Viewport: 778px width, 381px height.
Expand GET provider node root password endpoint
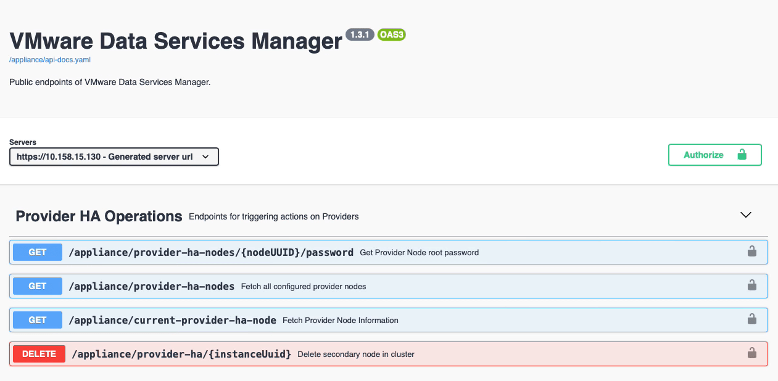click(211, 252)
